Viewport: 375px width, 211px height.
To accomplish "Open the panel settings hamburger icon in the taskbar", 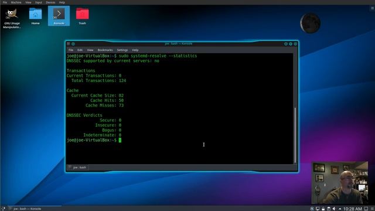I will click(x=372, y=209).
